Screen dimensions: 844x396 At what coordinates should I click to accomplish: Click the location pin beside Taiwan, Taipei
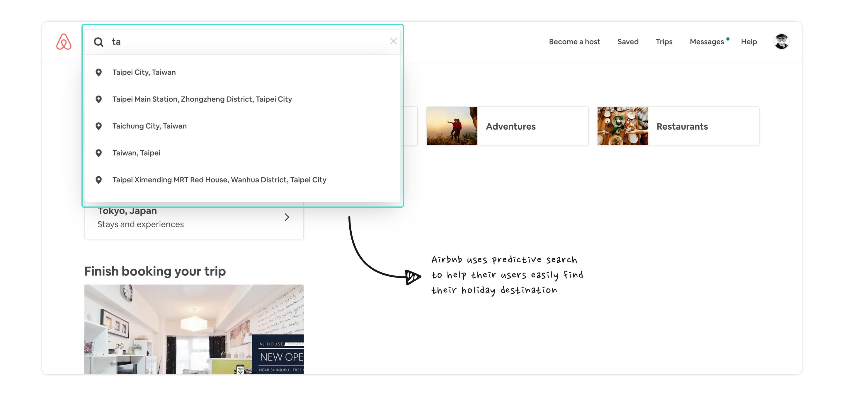click(99, 153)
